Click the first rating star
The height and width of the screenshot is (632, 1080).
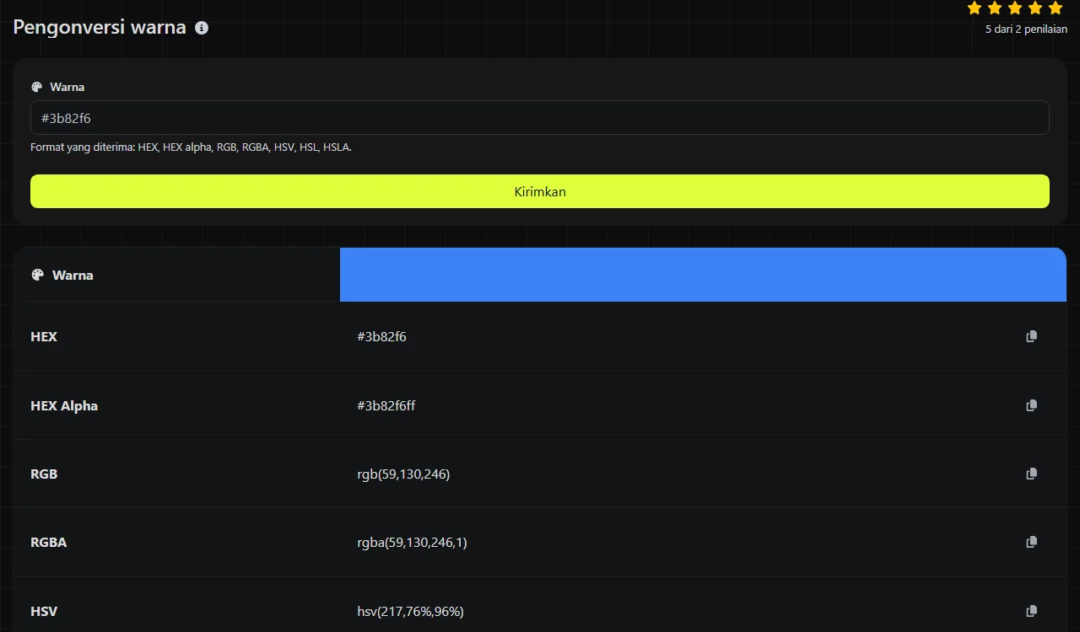point(975,8)
